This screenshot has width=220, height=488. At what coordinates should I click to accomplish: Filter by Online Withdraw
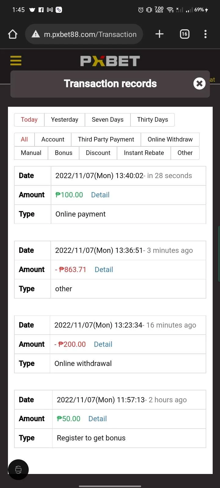(170, 139)
